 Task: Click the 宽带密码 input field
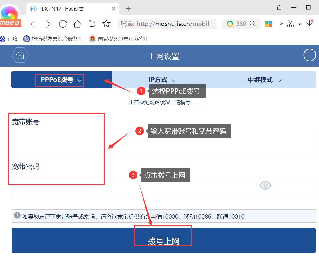[164, 188]
